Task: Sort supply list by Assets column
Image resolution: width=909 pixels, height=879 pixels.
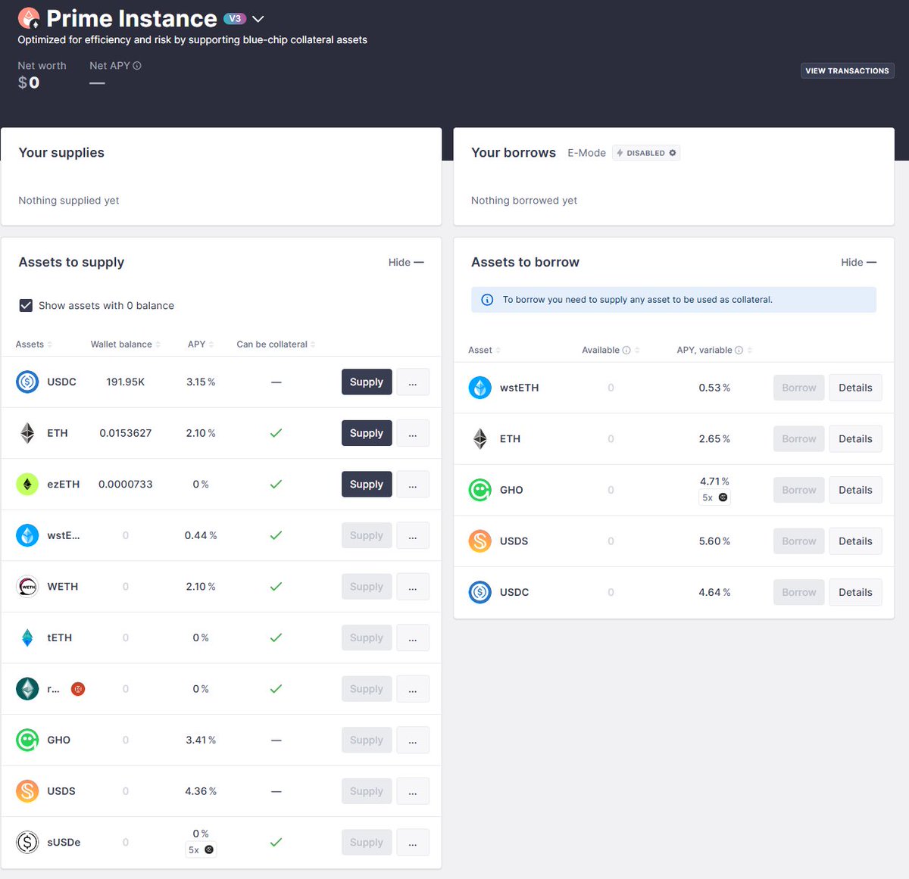Action: 34,344
